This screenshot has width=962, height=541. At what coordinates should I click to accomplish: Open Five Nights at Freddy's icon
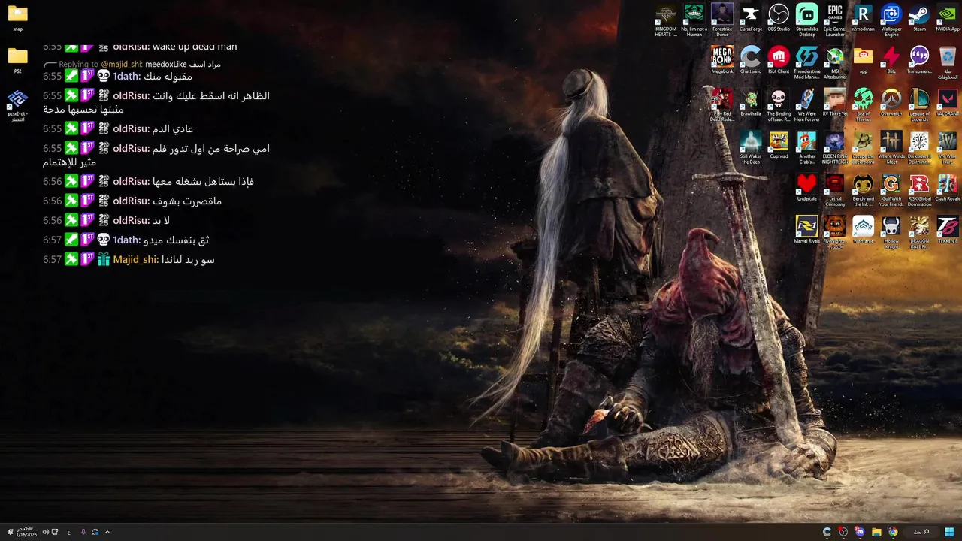[835, 231]
